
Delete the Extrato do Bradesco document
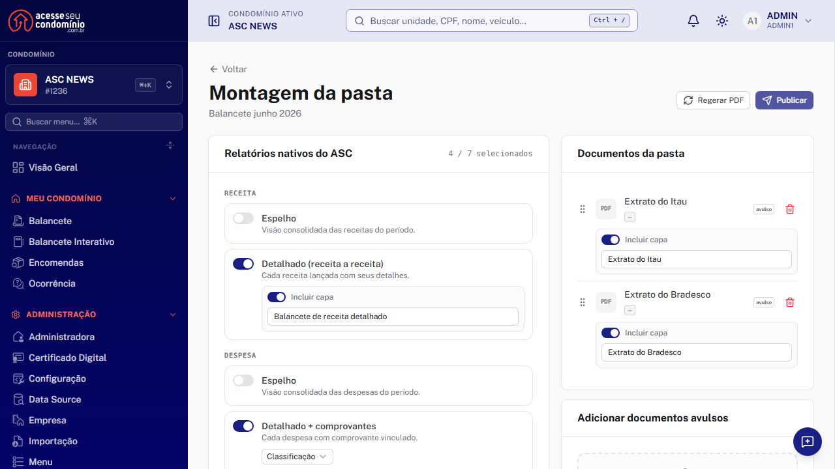(x=790, y=302)
